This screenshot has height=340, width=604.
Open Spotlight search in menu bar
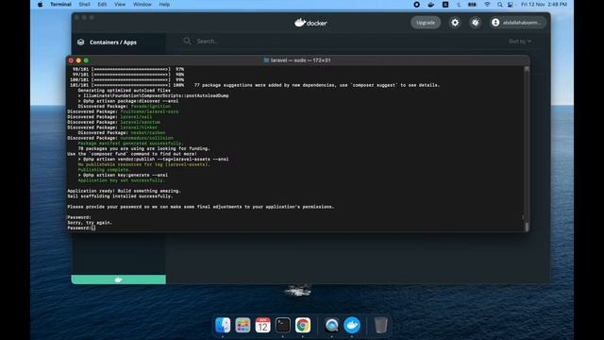(x=499, y=4)
